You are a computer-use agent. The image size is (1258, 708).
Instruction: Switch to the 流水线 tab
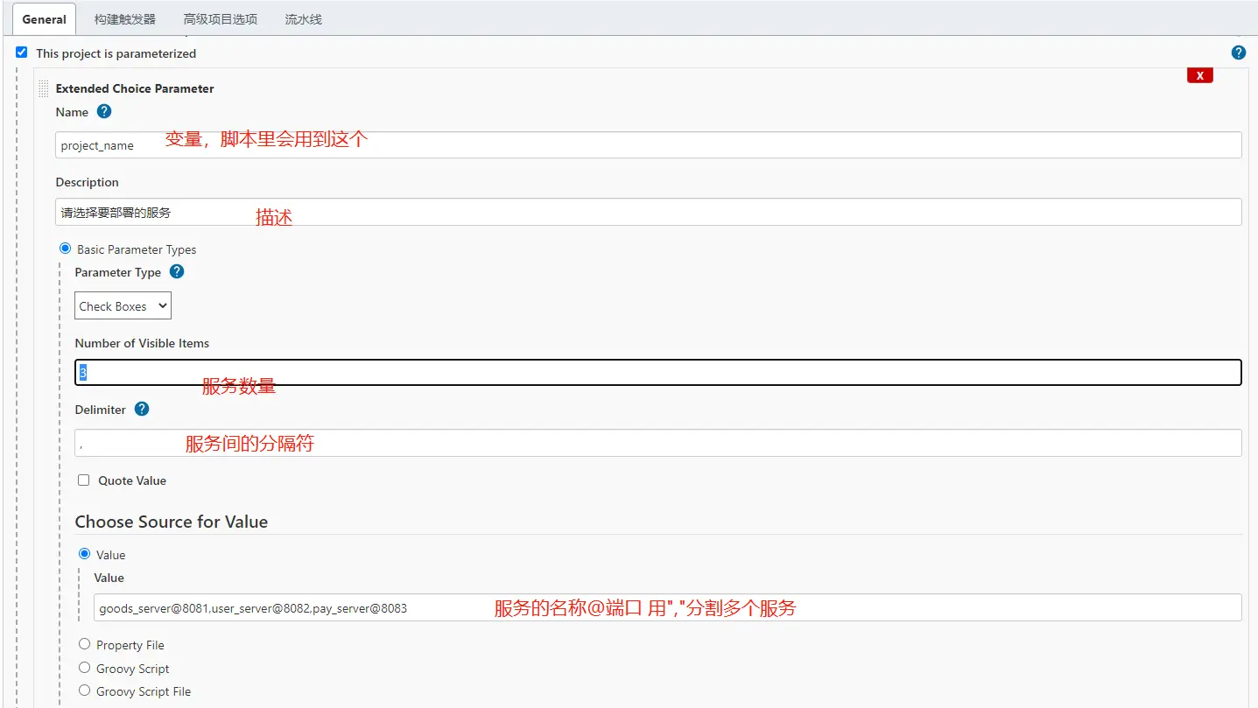pos(303,19)
